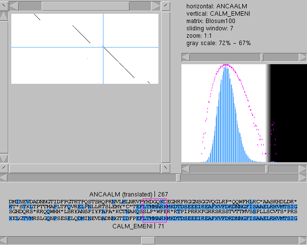This screenshot has width=307, height=245.
Task: Click the second translated row starting RT*STK
Action: pyautogui.click(x=153, y=206)
